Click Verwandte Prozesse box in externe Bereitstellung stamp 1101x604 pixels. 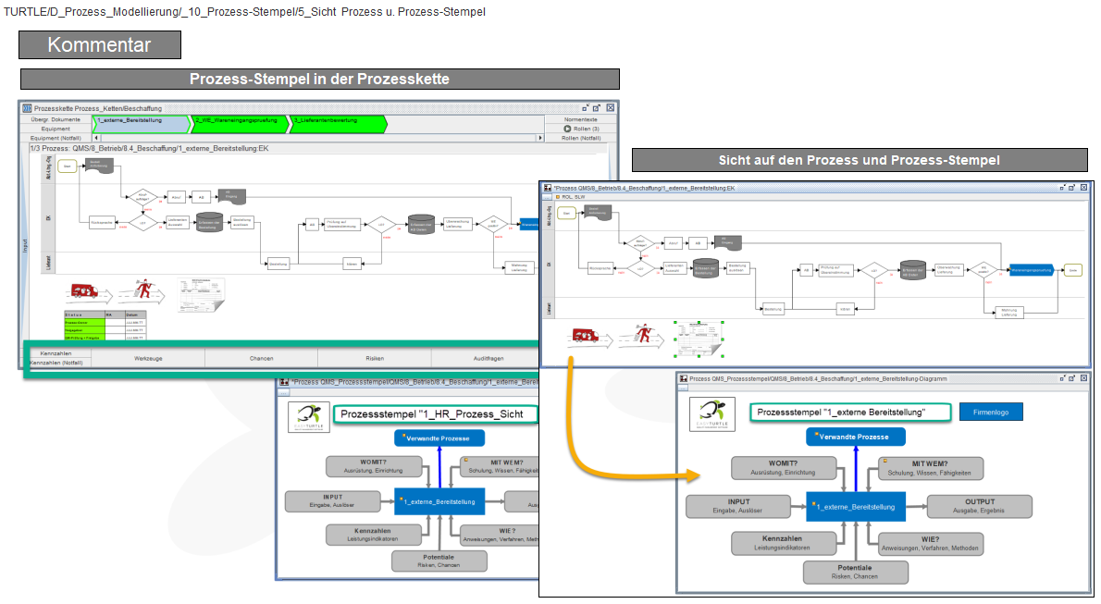click(855, 437)
